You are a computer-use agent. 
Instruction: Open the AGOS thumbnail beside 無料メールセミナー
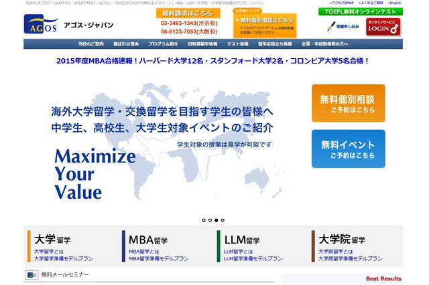32,275
